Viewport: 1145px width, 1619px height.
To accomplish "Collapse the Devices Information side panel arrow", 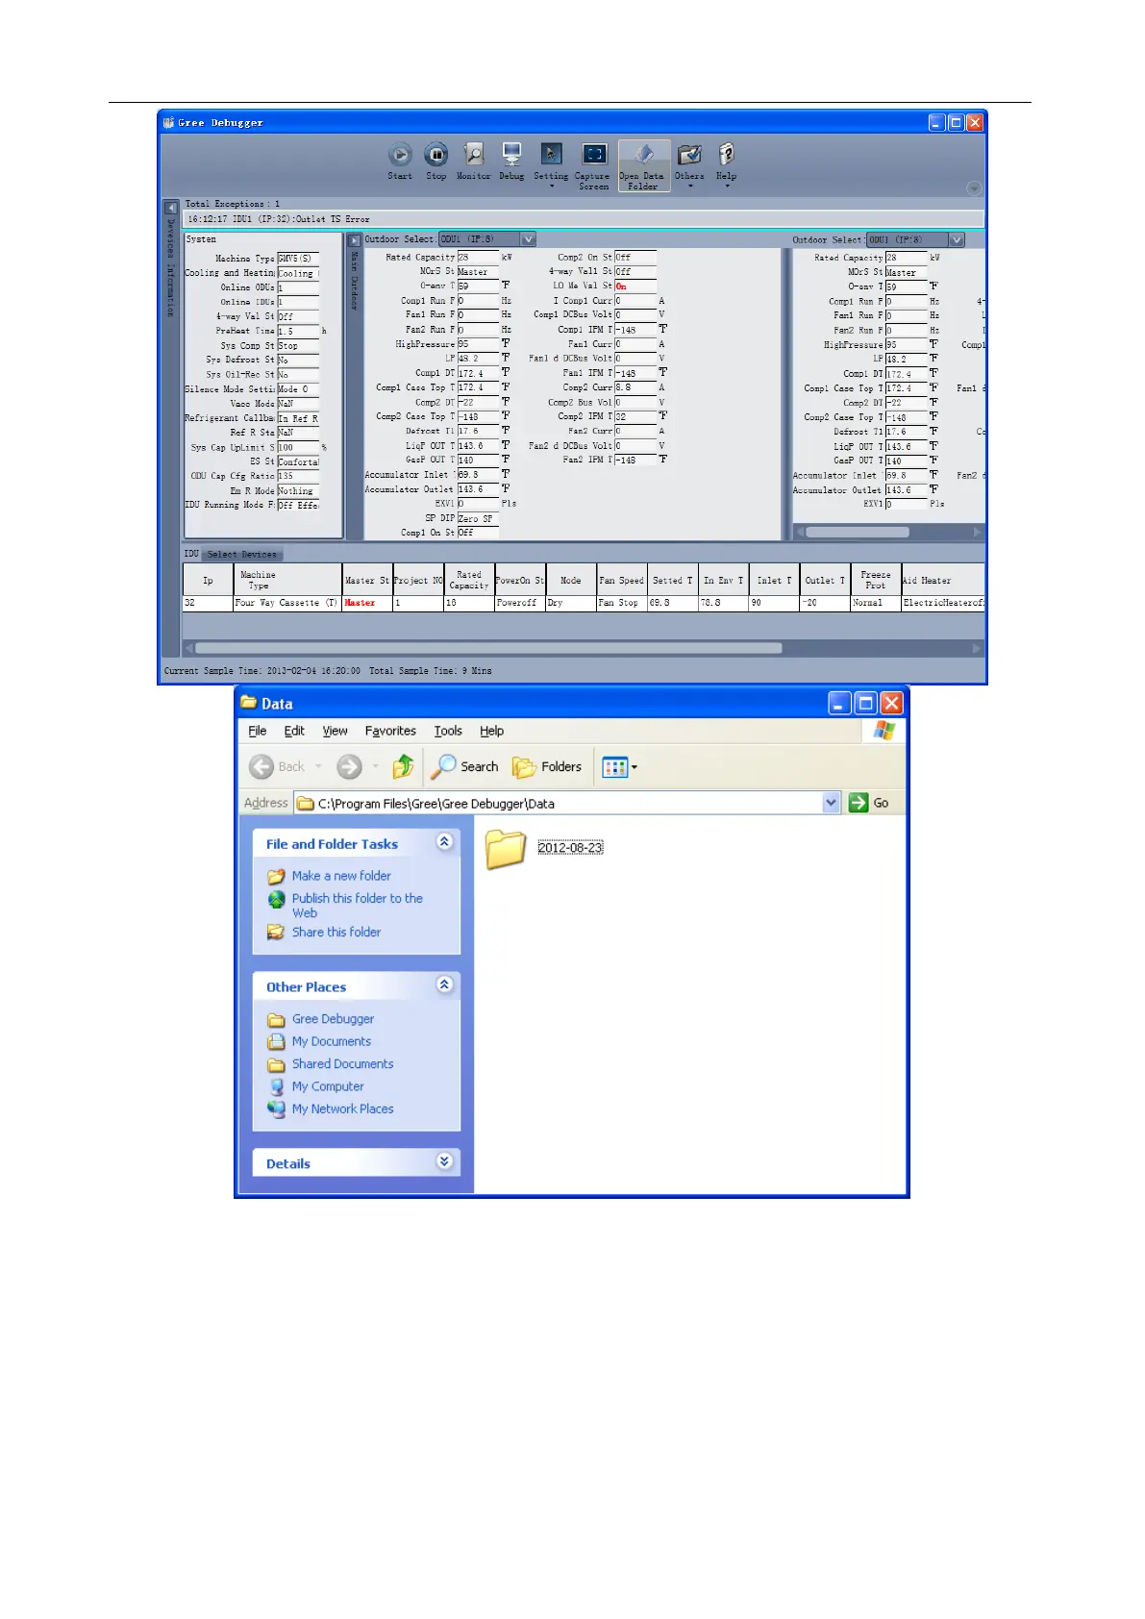I will [x=171, y=208].
